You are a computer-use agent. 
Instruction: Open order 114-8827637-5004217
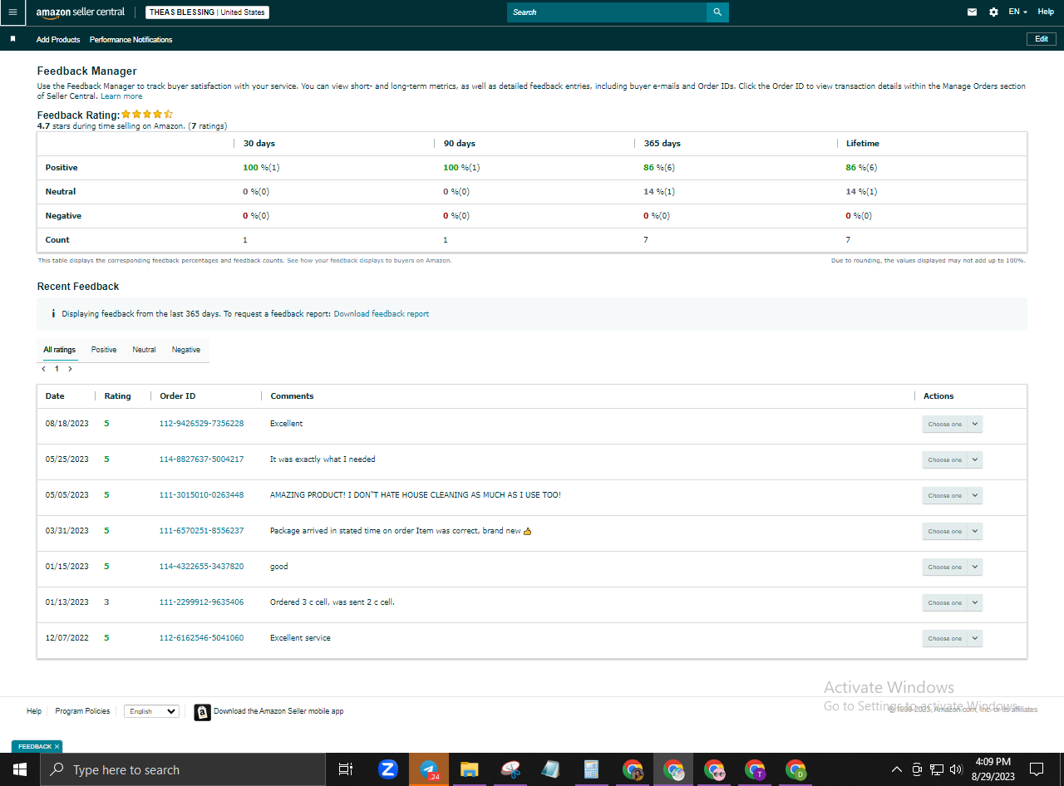tap(201, 459)
